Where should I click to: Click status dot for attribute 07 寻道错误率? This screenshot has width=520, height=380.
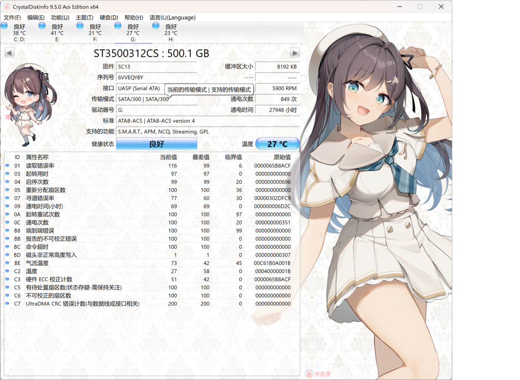pos(7,198)
